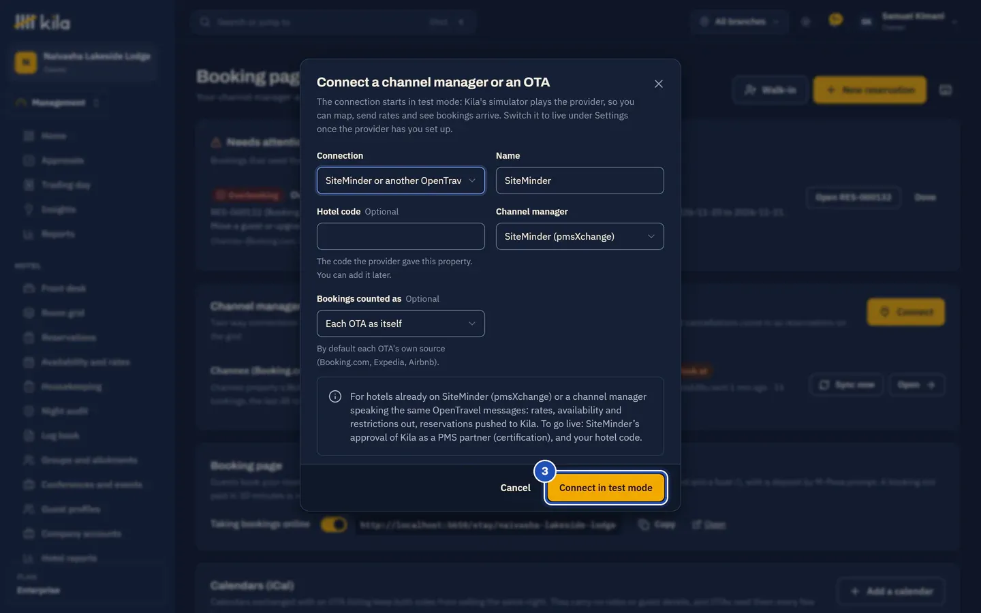Expand the Channel manager dropdown
Viewport: 981px width, 613px height.
pos(580,236)
